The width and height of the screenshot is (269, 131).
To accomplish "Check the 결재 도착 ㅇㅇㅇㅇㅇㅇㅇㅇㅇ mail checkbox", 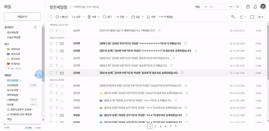I will pyautogui.click(x=51, y=43).
